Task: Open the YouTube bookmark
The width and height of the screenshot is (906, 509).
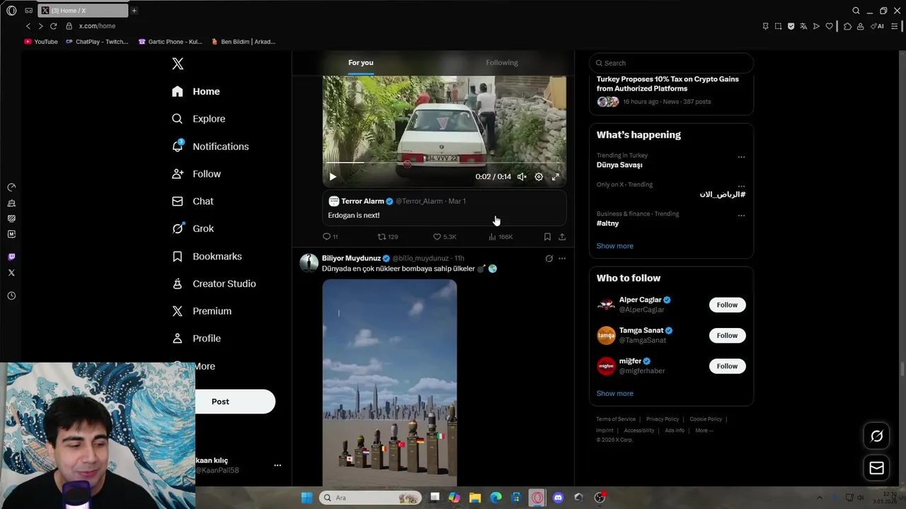Action: click(41, 42)
